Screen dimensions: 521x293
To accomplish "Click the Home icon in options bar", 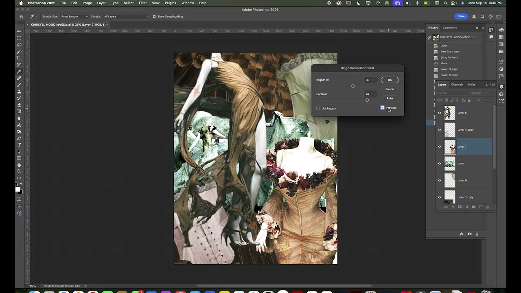I will [21, 17].
